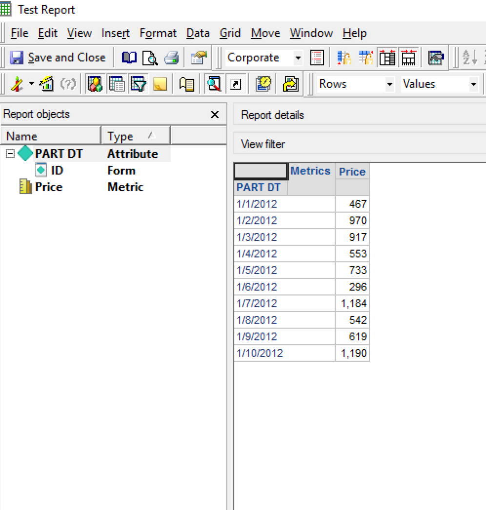Select the Price metric in Report objects
Screen dimensions: 486x510
pos(48,187)
